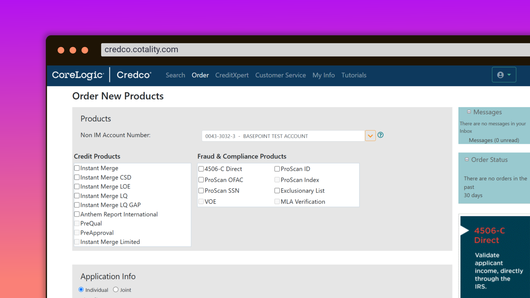Click the Messages (0 unread) link

(x=494, y=140)
